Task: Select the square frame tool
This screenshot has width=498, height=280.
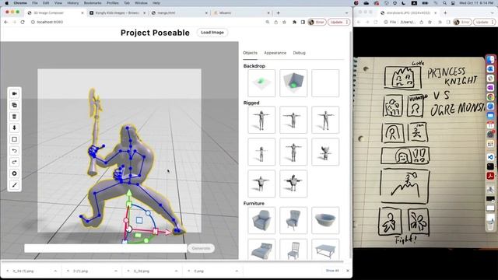Action: 14,139
